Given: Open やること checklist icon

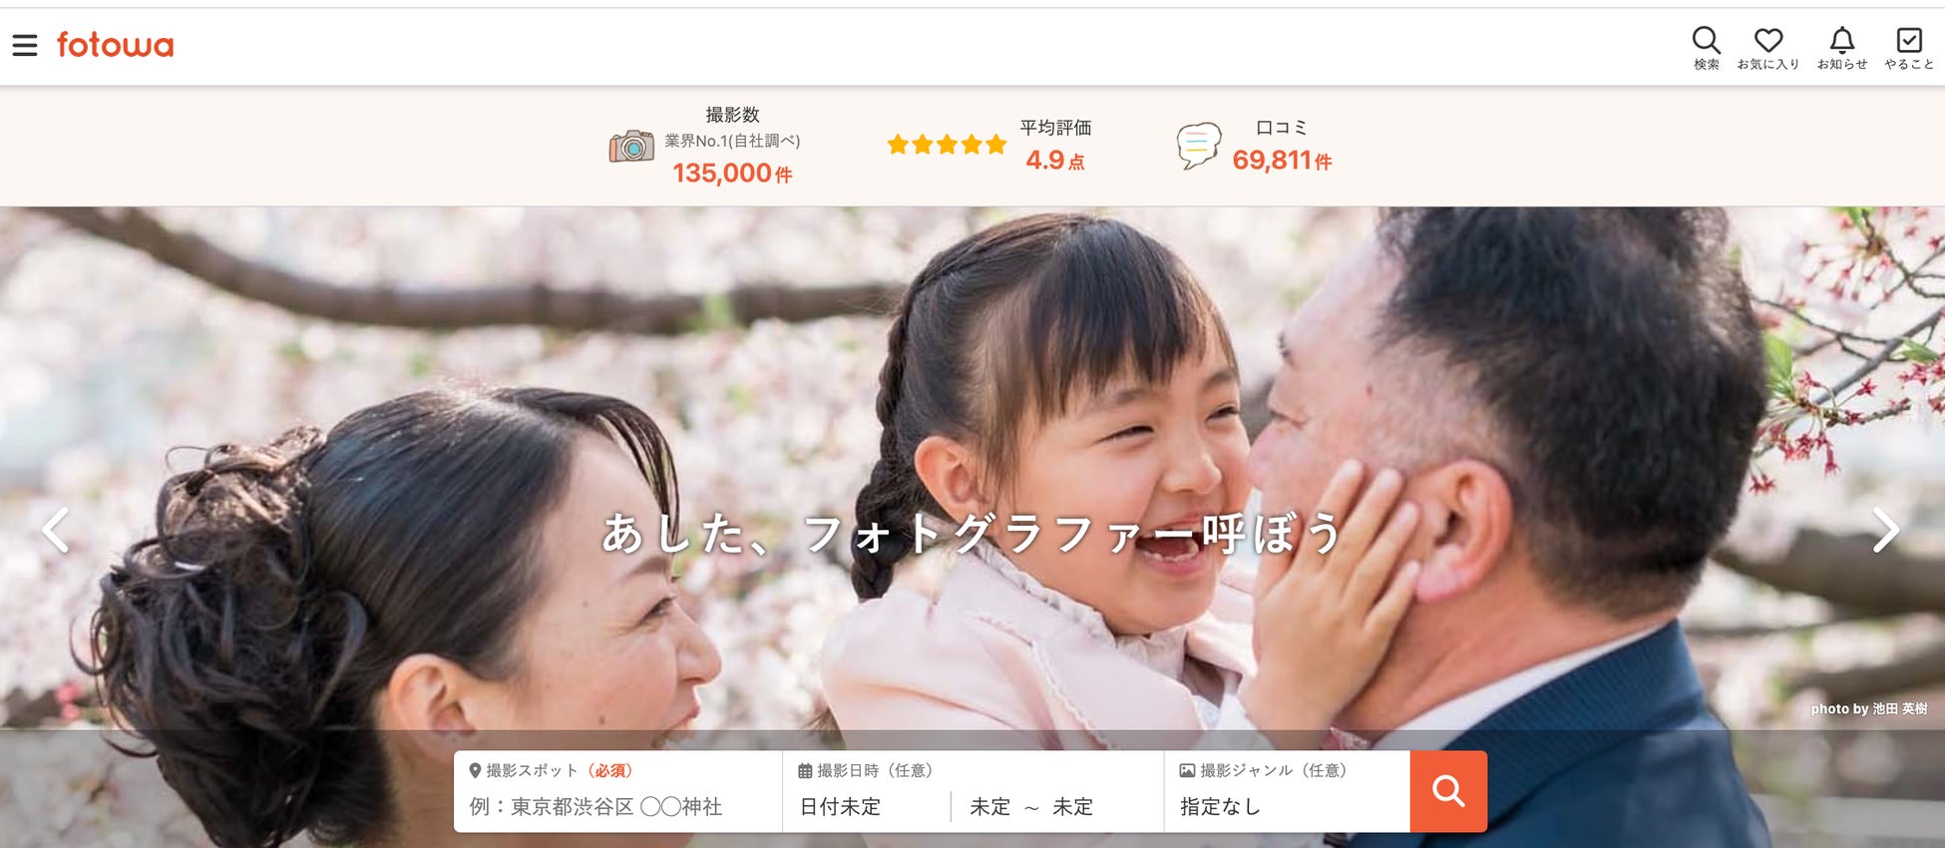Looking at the screenshot, I should point(1908,48).
